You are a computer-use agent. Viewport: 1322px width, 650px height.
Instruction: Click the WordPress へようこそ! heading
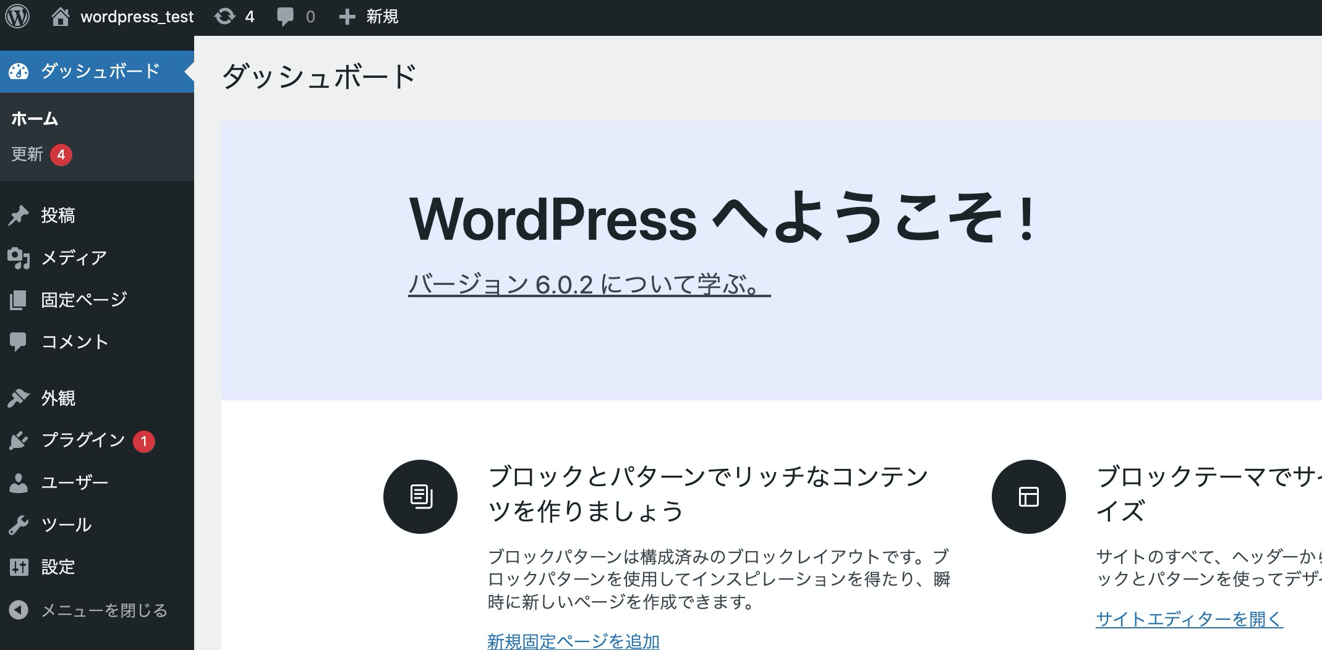tap(723, 219)
